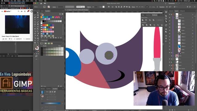The width and height of the screenshot is (197, 111).
Task: Click the YouTube video player thumbnail
Action: [17, 25]
